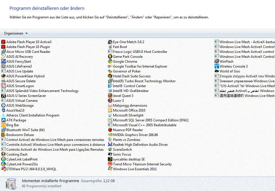This screenshot has width=275, height=191.
Task: Select Controlo ActiveX do Windows Live Mesh
Action: (x=52, y=150)
